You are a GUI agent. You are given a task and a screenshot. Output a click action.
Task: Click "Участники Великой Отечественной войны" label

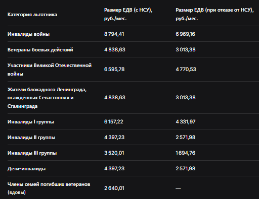click(50, 70)
